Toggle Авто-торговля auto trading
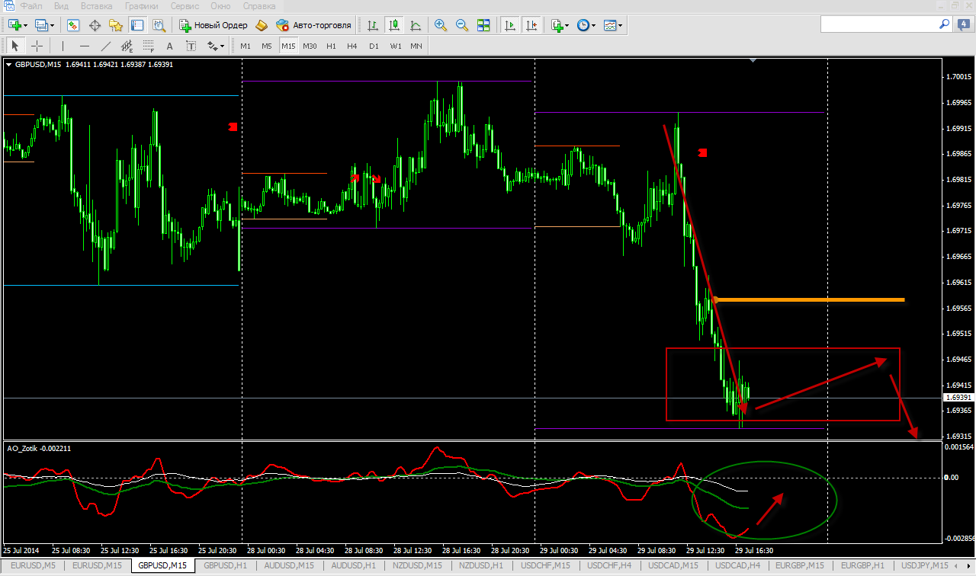Image resolution: width=976 pixels, height=576 pixels. 313,25
